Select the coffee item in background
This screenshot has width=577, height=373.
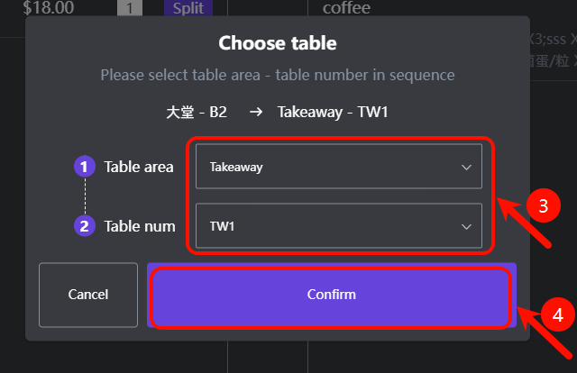point(346,9)
